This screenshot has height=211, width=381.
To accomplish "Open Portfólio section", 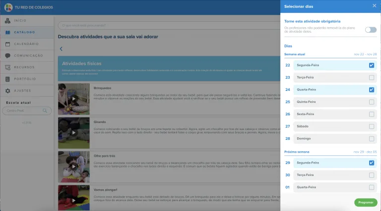I will pos(27,79).
